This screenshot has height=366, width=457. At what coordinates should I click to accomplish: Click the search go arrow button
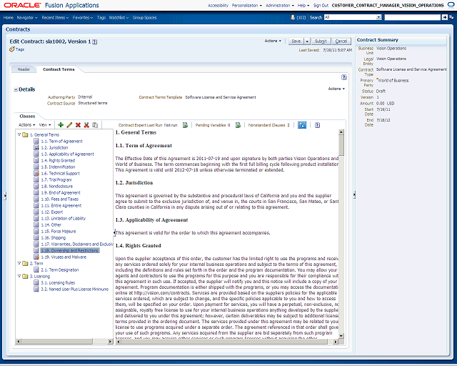click(x=444, y=17)
